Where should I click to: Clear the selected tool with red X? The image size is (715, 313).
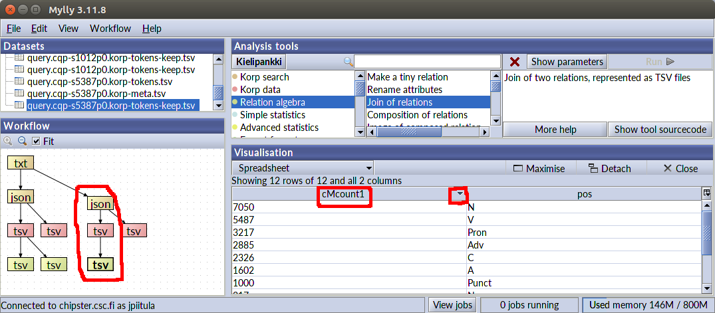click(514, 62)
